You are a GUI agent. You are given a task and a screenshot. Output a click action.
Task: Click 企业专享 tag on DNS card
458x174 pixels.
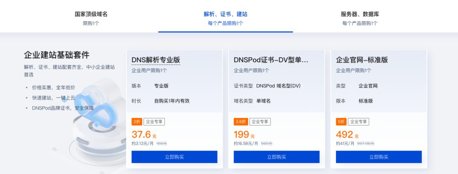[154, 122]
